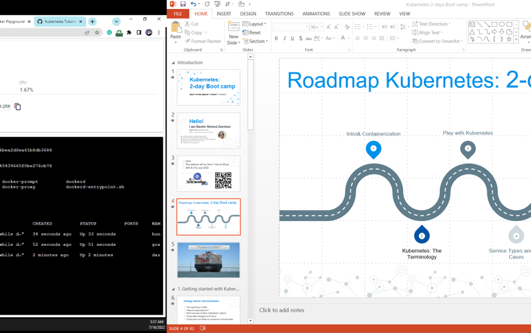Screen dimensions: 531x333
Task: Open Chrome tab search chevron
Action: point(116,21)
